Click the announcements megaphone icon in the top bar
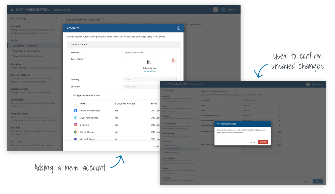Image resolution: width=335 pixels, height=194 pixels. coord(216,10)
